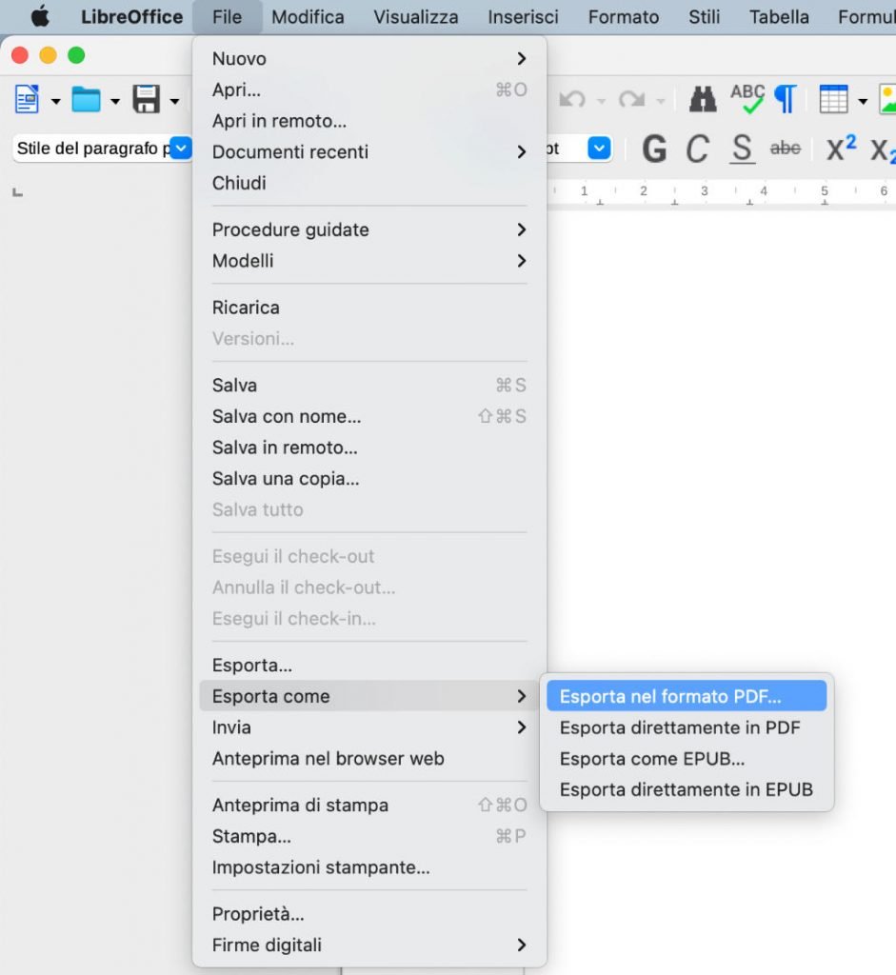
Task: Expand the Insert table dropdown arrow
Action: [863, 101]
